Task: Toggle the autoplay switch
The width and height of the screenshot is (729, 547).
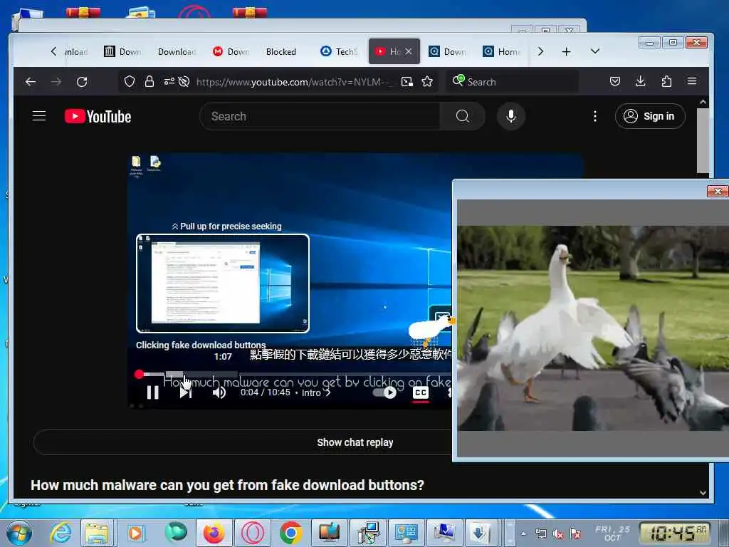Action: pyautogui.click(x=385, y=392)
